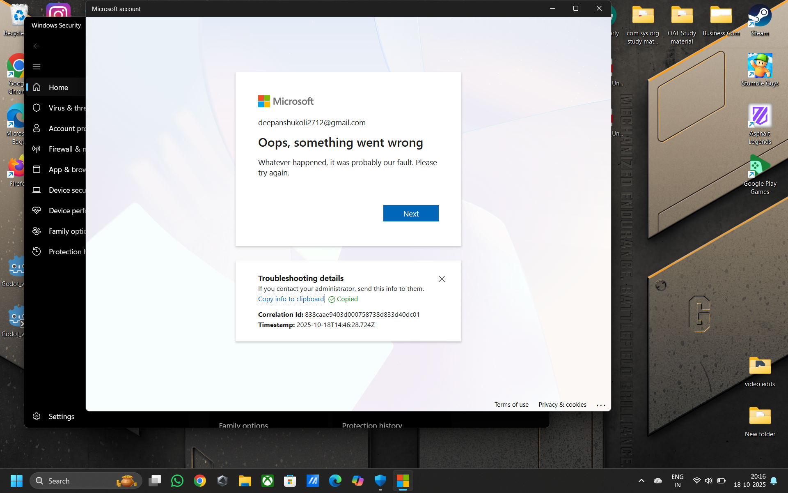Open Privacy & cookies link

[562, 405]
